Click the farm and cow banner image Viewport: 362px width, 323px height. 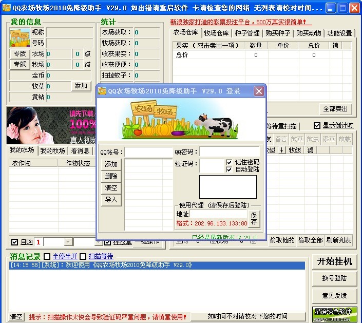181,119
